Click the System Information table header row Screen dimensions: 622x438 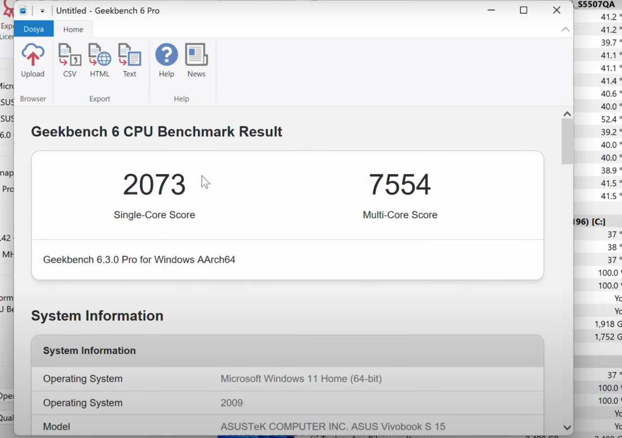287,351
